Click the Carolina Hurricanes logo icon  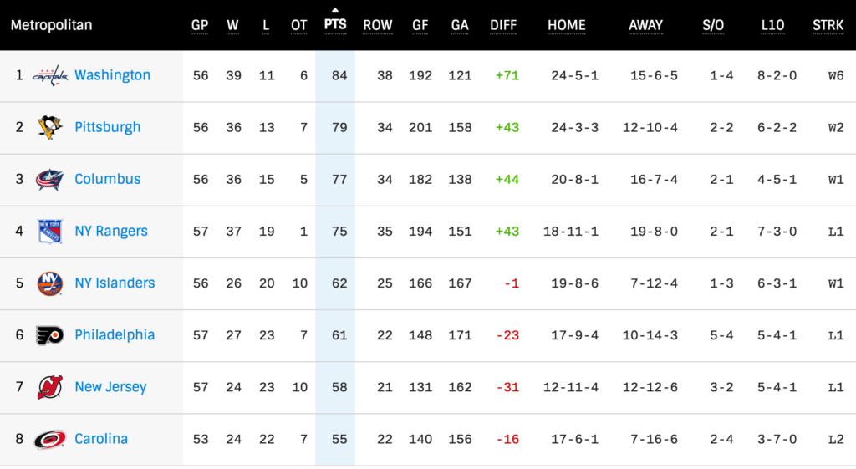click(x=49, y=439)
